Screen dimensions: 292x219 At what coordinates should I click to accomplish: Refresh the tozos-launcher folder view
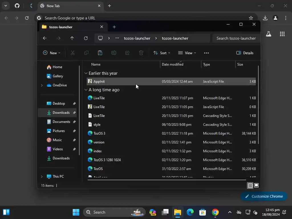tap(86, 38)
